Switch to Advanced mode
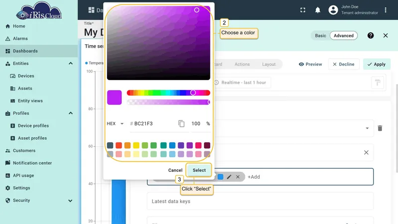The image size is (398, 224). (x=343, y=35)
